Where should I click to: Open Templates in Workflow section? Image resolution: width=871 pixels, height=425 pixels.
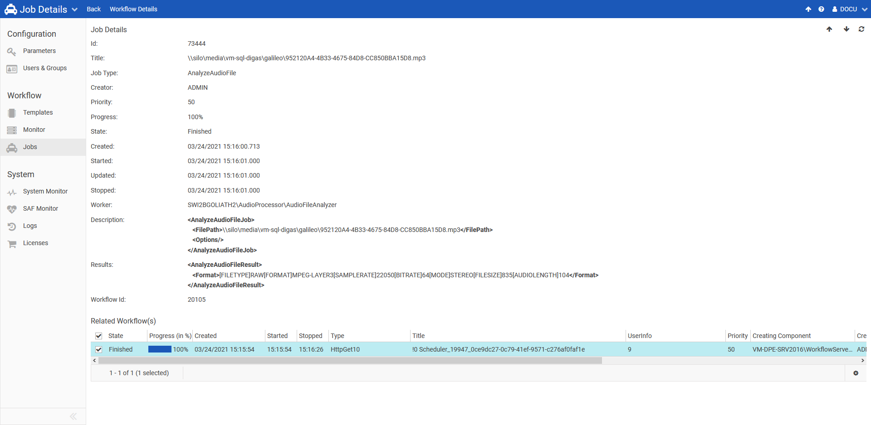tap(38, 112)
